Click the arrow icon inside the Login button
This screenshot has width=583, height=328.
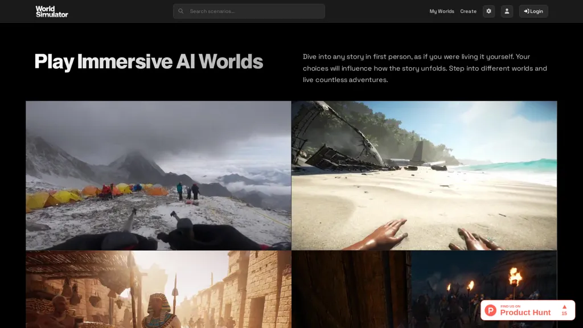click(525, 11)
